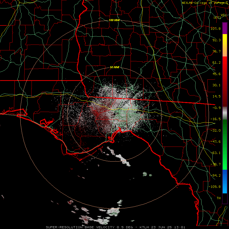
Task: Click the 14.5 velocity scale value
Action: tap(217, 96)
